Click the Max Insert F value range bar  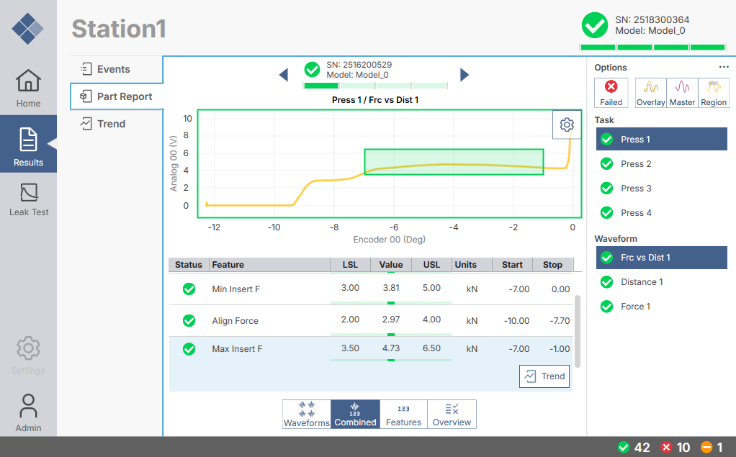pos(391,360)
